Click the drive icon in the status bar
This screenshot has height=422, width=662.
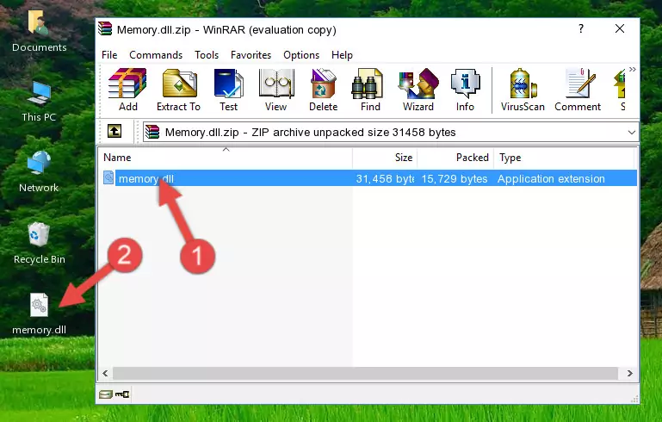pyautogui.click(x=106, y=394)
